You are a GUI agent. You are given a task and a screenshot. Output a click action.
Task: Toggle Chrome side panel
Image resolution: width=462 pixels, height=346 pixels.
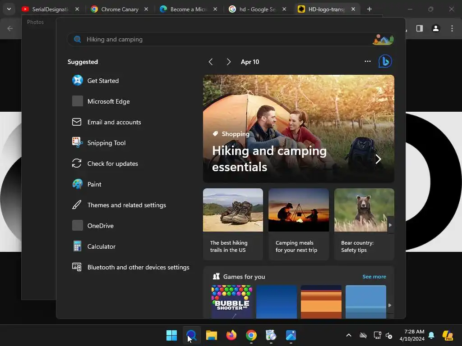coord(420,28)
